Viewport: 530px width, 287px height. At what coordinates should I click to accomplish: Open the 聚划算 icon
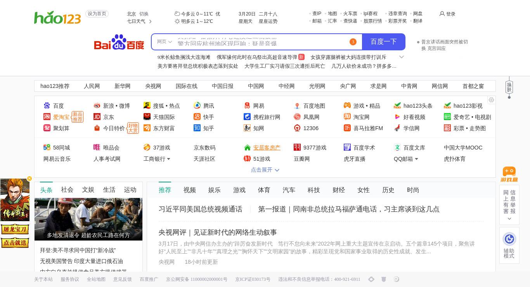[x=47, y=128]
